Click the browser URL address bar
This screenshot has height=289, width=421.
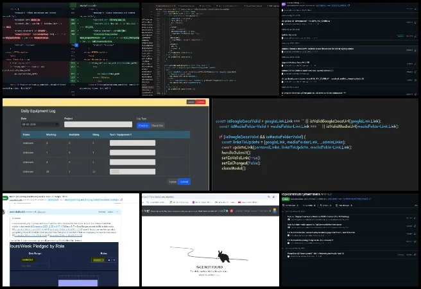204,197
